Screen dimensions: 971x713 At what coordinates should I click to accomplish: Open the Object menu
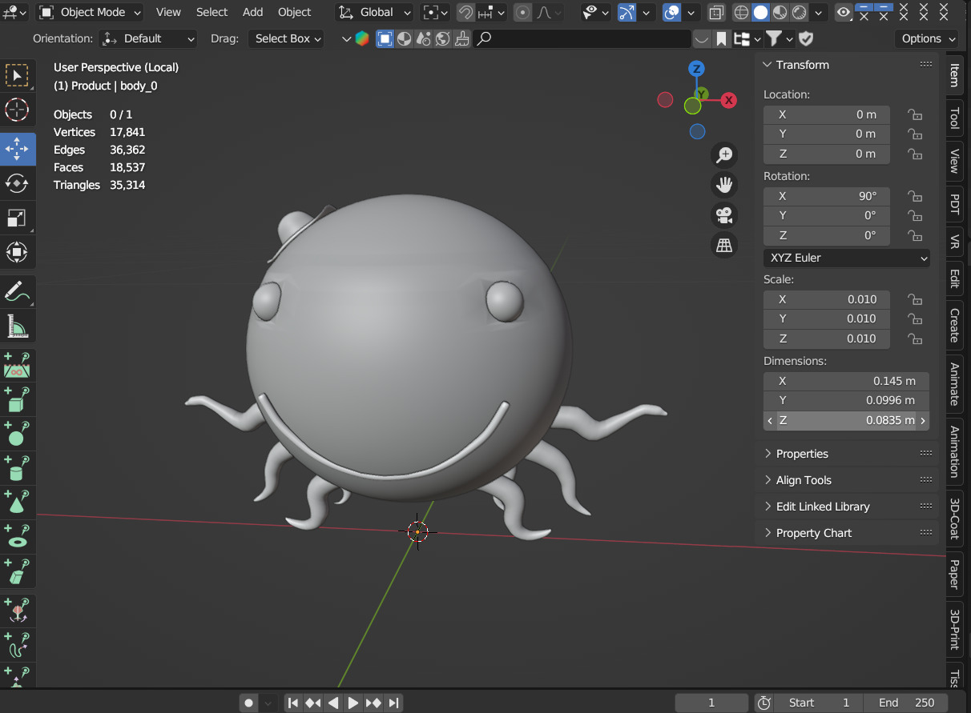click(294, 12)
